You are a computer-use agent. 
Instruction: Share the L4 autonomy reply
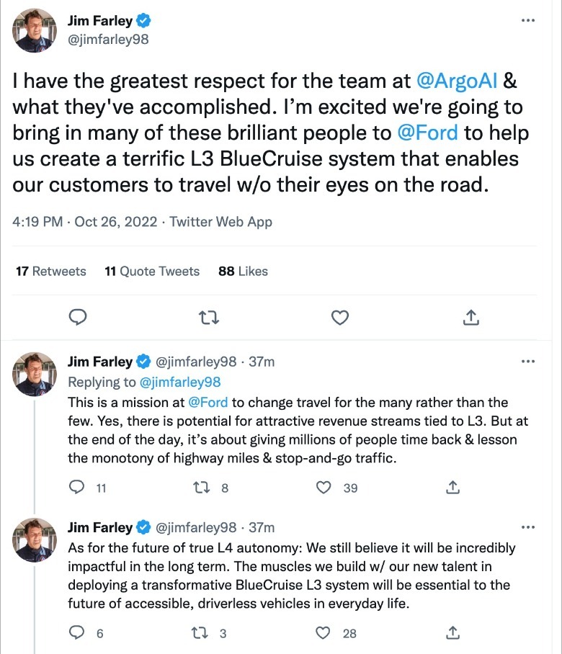tap(453, 633)
